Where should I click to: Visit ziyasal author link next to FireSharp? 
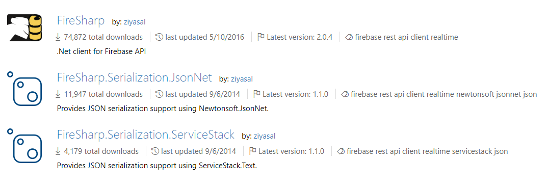(135, 21)
